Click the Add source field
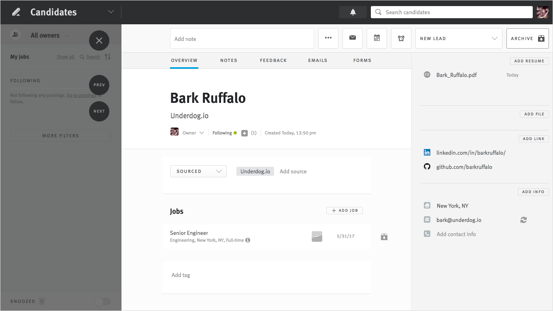The height and width of the screenshot is (311, 553). point(293,171)
